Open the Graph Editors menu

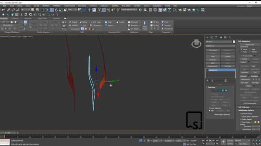[69, 6]
